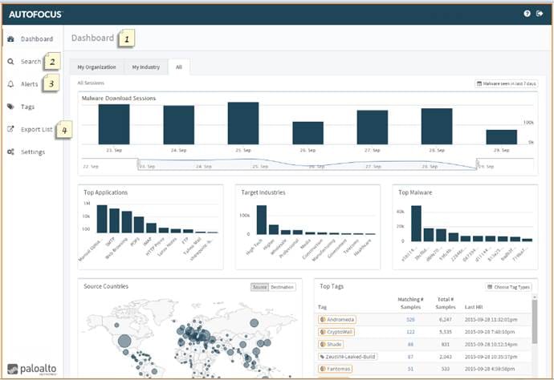
Task: Click the 29. Sep malware sessions bar
Action: click(501, 137)
